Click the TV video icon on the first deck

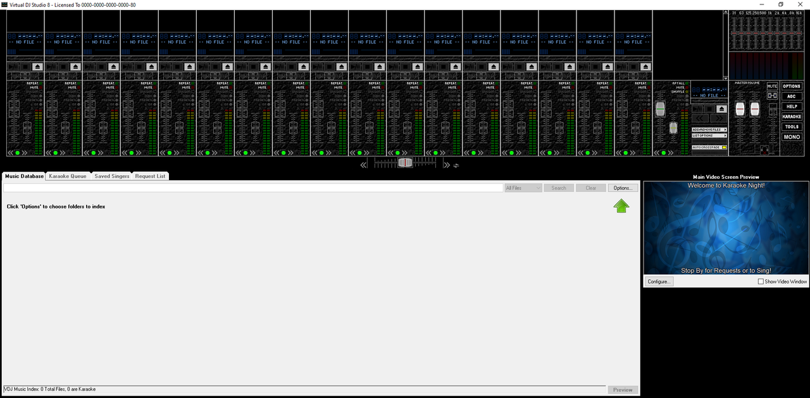pyautogui.click(x=32, y=153)
